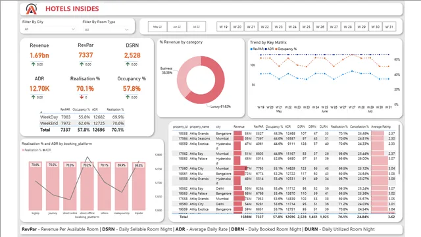Click property id 19558 in table

(183, 133)
